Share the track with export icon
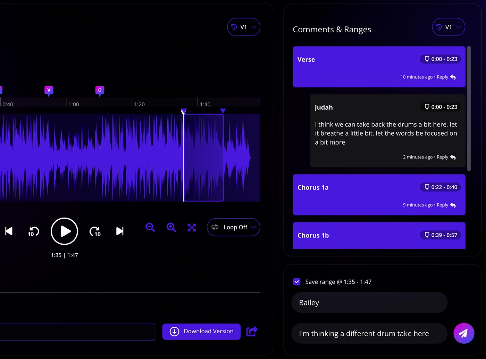Viewport: 486px width, 359px height. [x=252, y=331]
